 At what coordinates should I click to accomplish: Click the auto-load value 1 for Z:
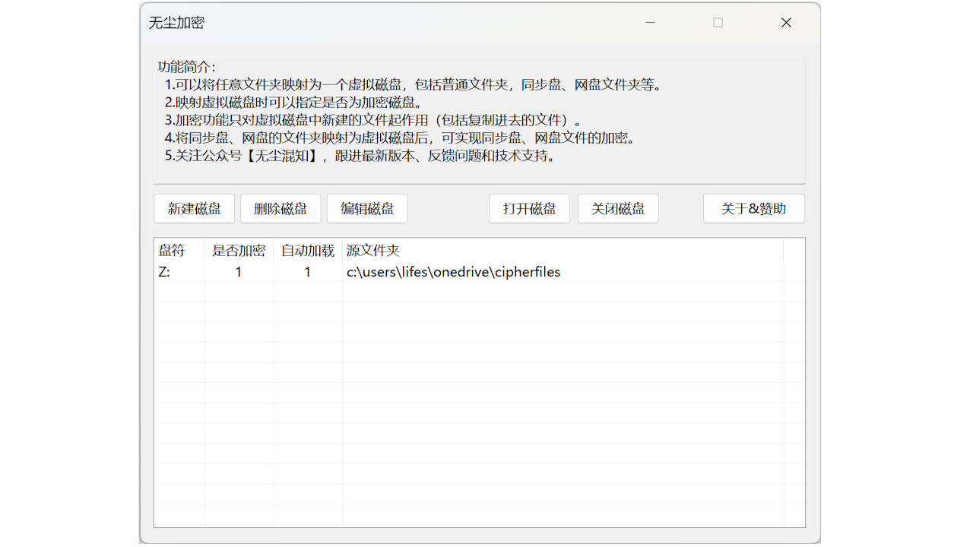coord(308,272)
